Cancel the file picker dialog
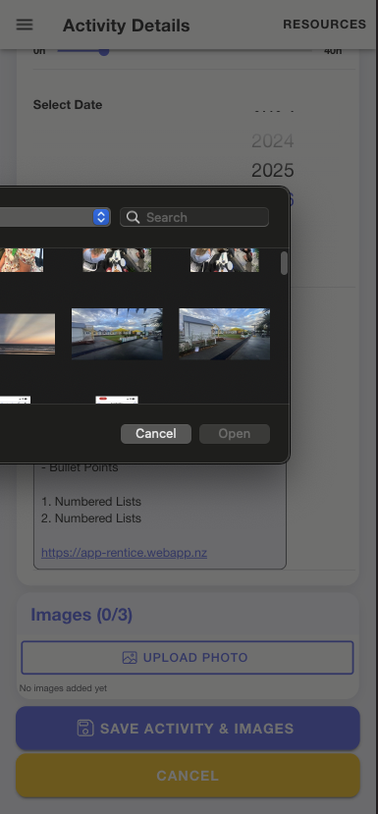The image size is (378, 814). [x=156, y=433]
